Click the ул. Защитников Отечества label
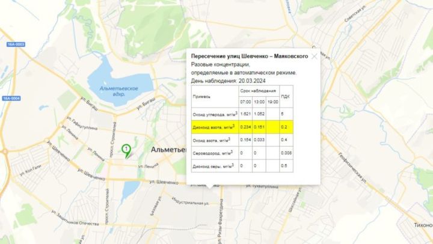 pos(75,218)
